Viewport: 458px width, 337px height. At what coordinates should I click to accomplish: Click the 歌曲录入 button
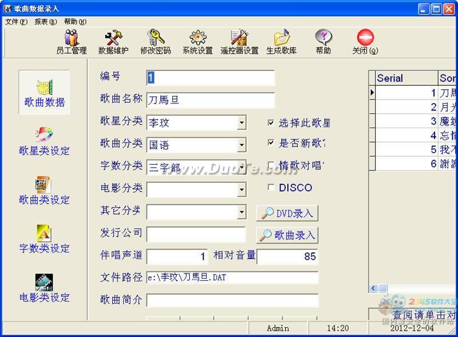(x=287, y=235)
